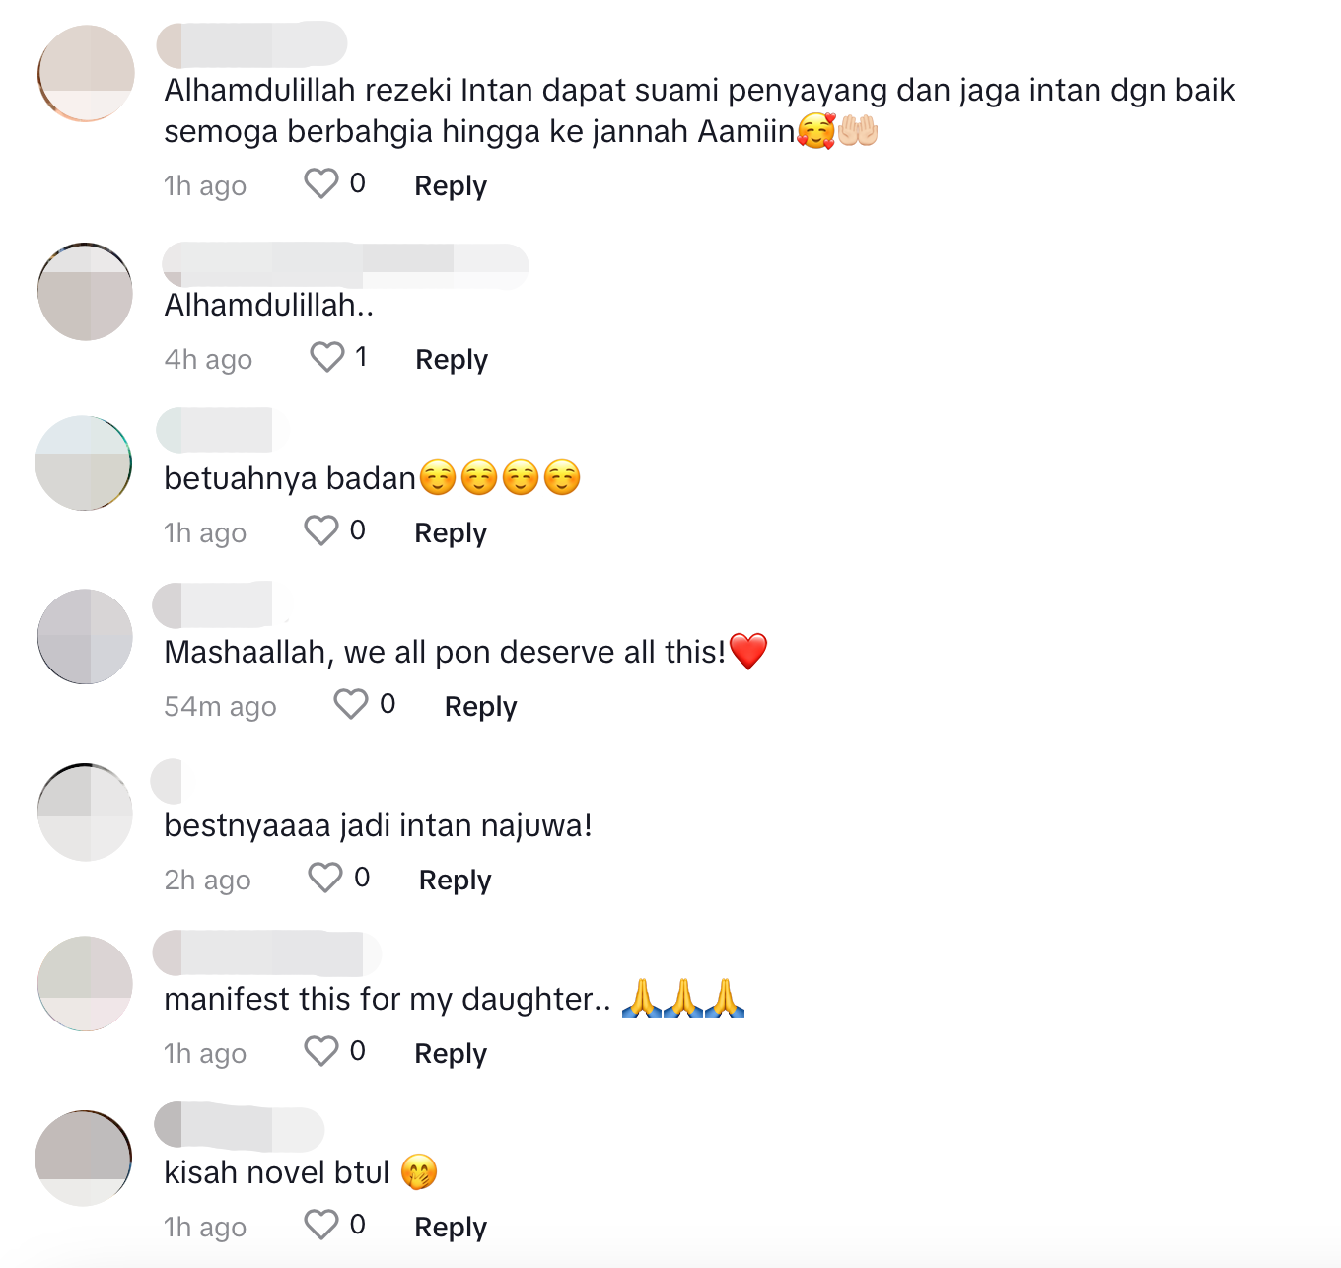The width and height of the screenshot is (1341, 1268).
Task: Like the 'Alhamdulillah rezeki Intan' comment
Action: point(320,183)
